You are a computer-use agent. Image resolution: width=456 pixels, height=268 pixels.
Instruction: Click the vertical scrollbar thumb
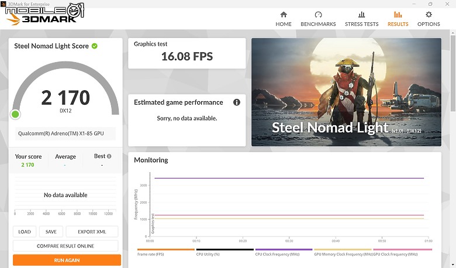pyautogui.click(x=453, y=73)
